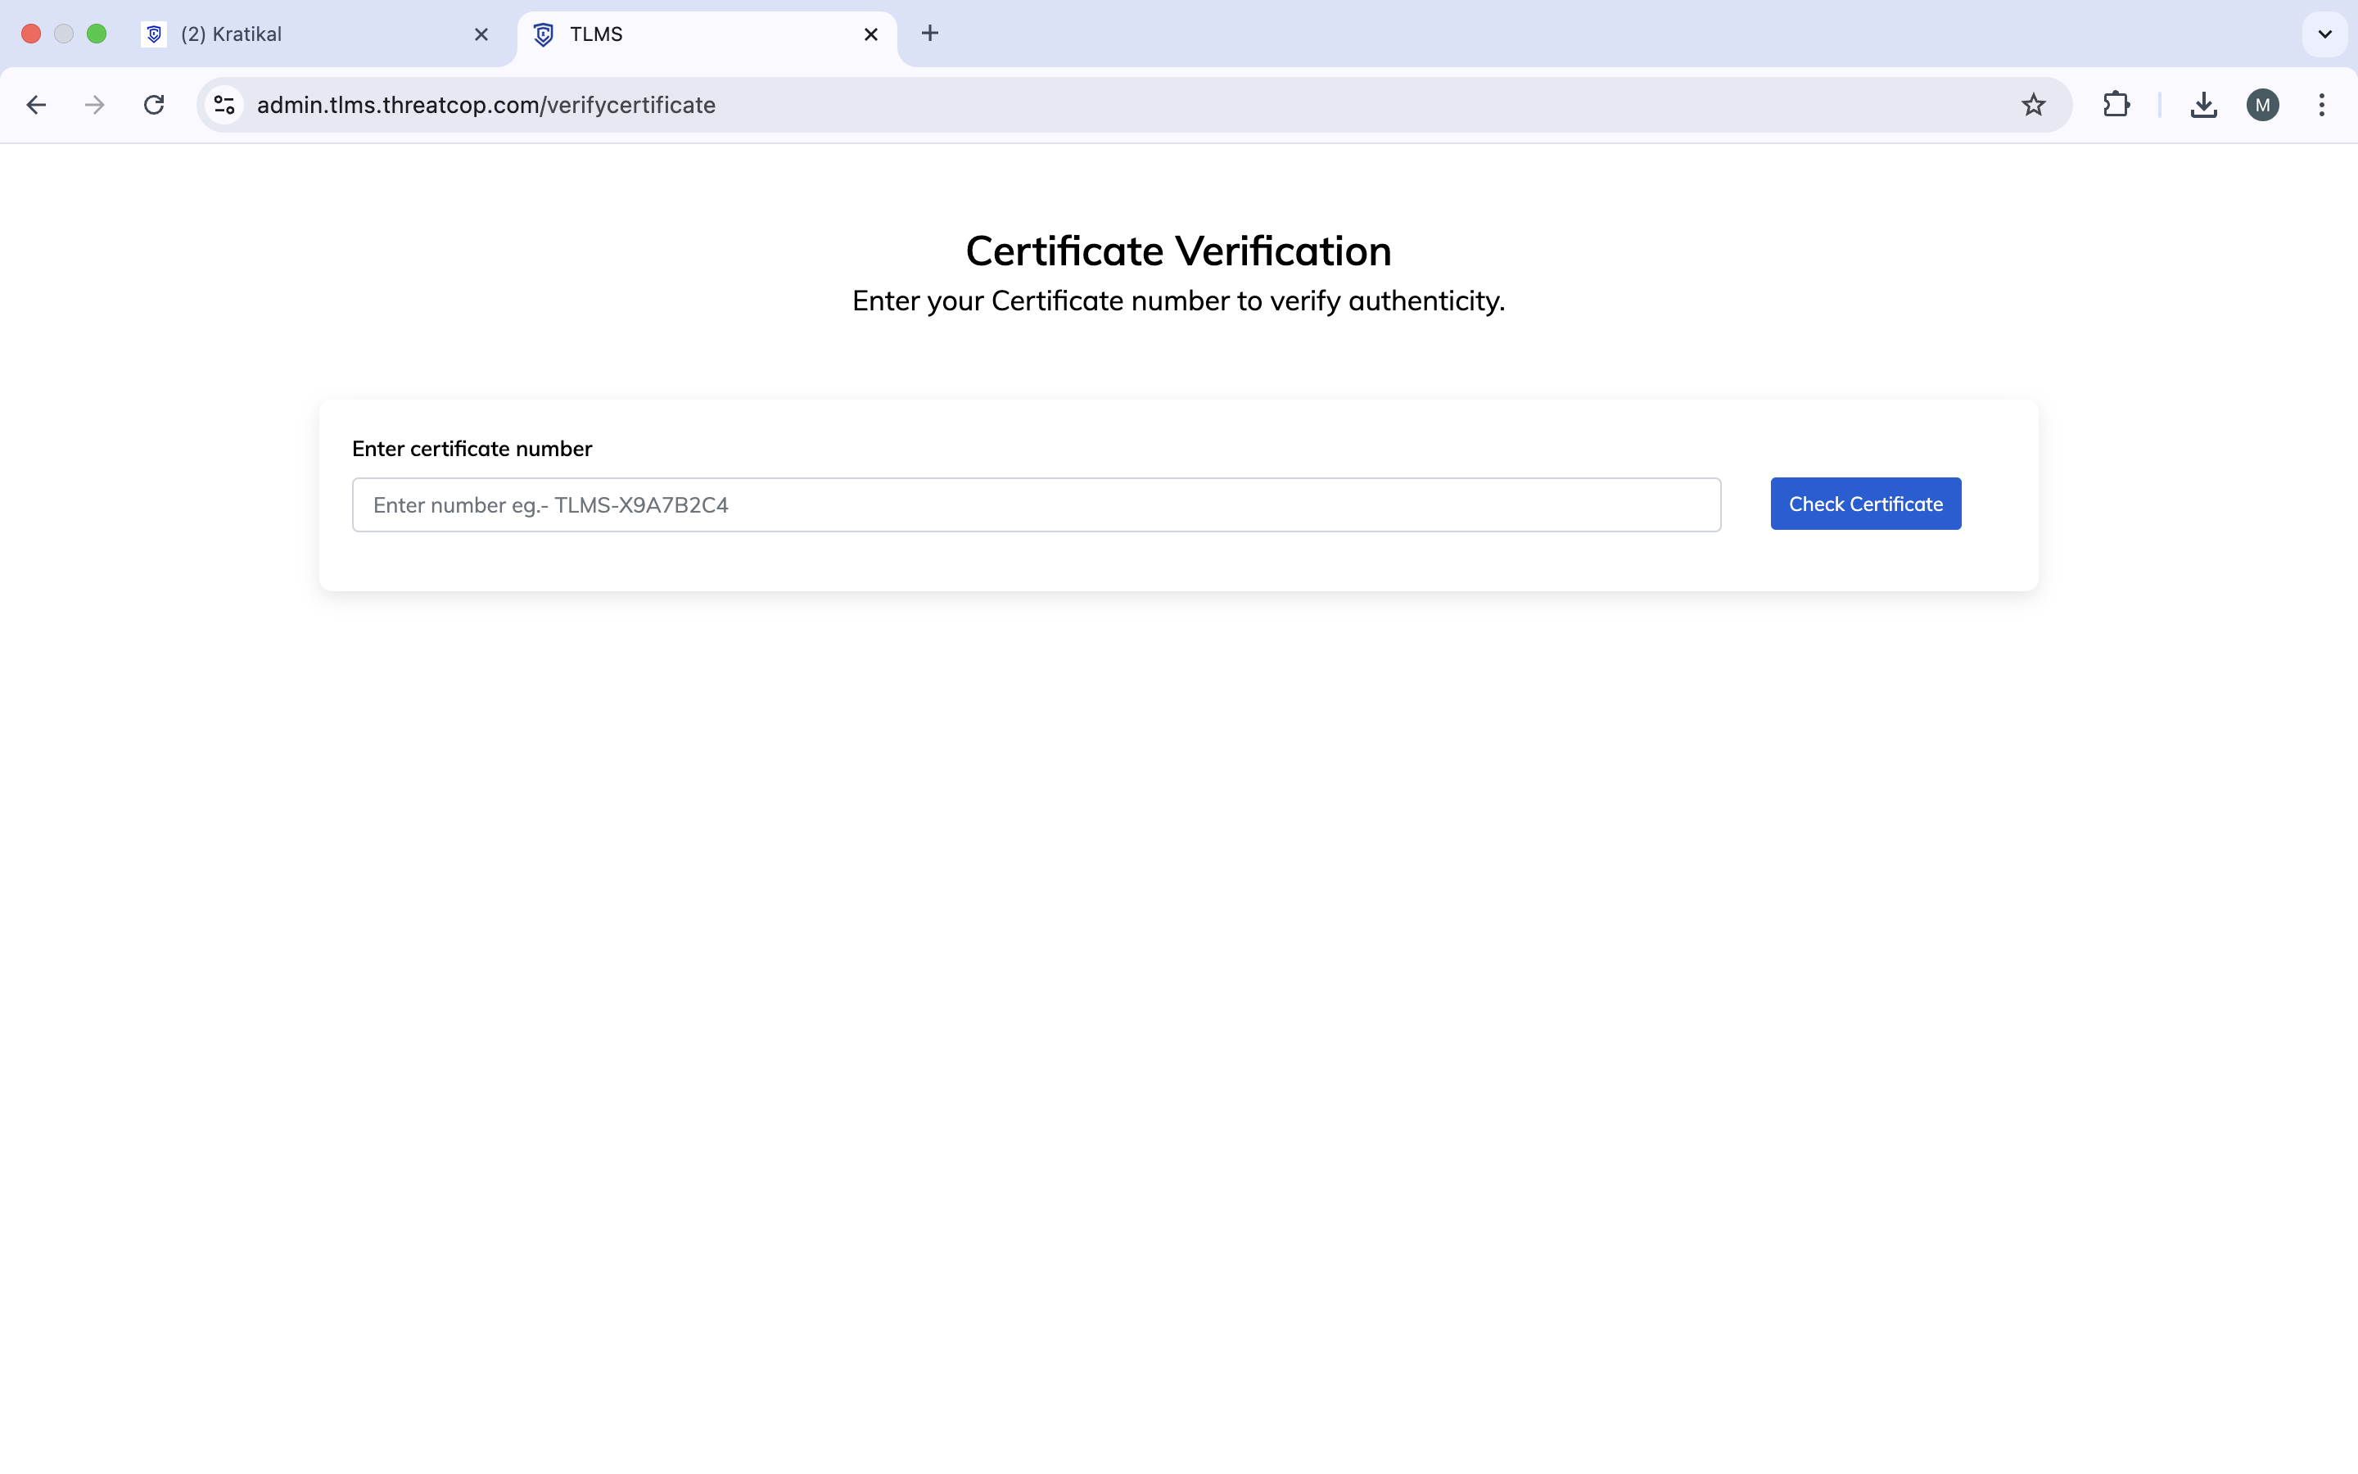Screen dimensions: 2358x1474
Task: Click the browser forward arrow
Action: tap(94, 104)
